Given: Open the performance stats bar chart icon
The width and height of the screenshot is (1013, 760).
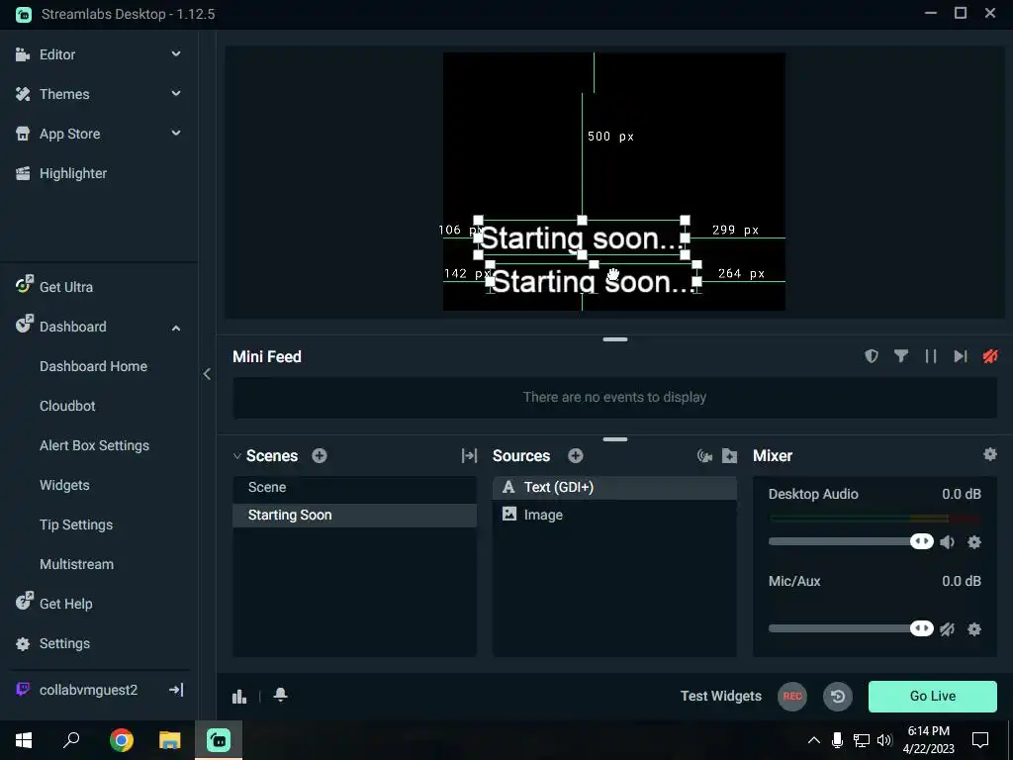Looking at the screenshot, I should 239,696.
